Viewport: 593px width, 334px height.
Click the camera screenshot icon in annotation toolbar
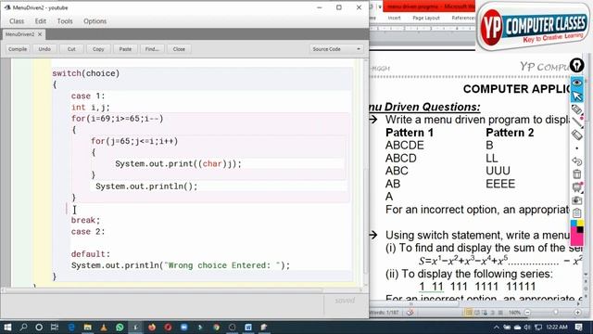pos(576,200)
